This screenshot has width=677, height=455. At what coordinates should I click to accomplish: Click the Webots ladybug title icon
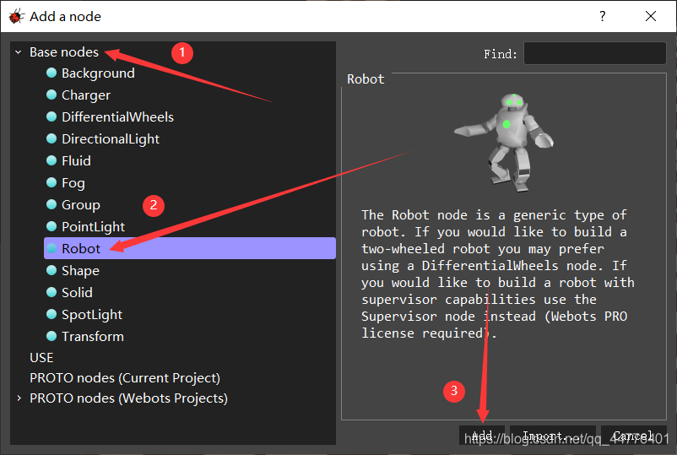pos(16,16)
